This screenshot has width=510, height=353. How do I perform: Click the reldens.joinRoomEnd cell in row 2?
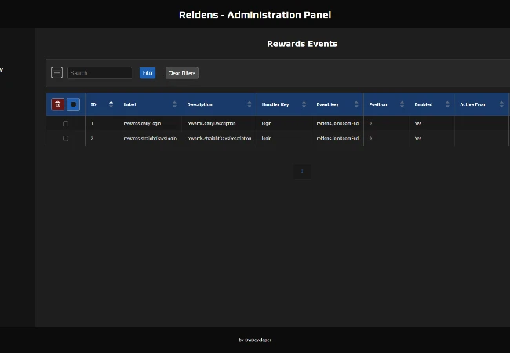point(337,139)
